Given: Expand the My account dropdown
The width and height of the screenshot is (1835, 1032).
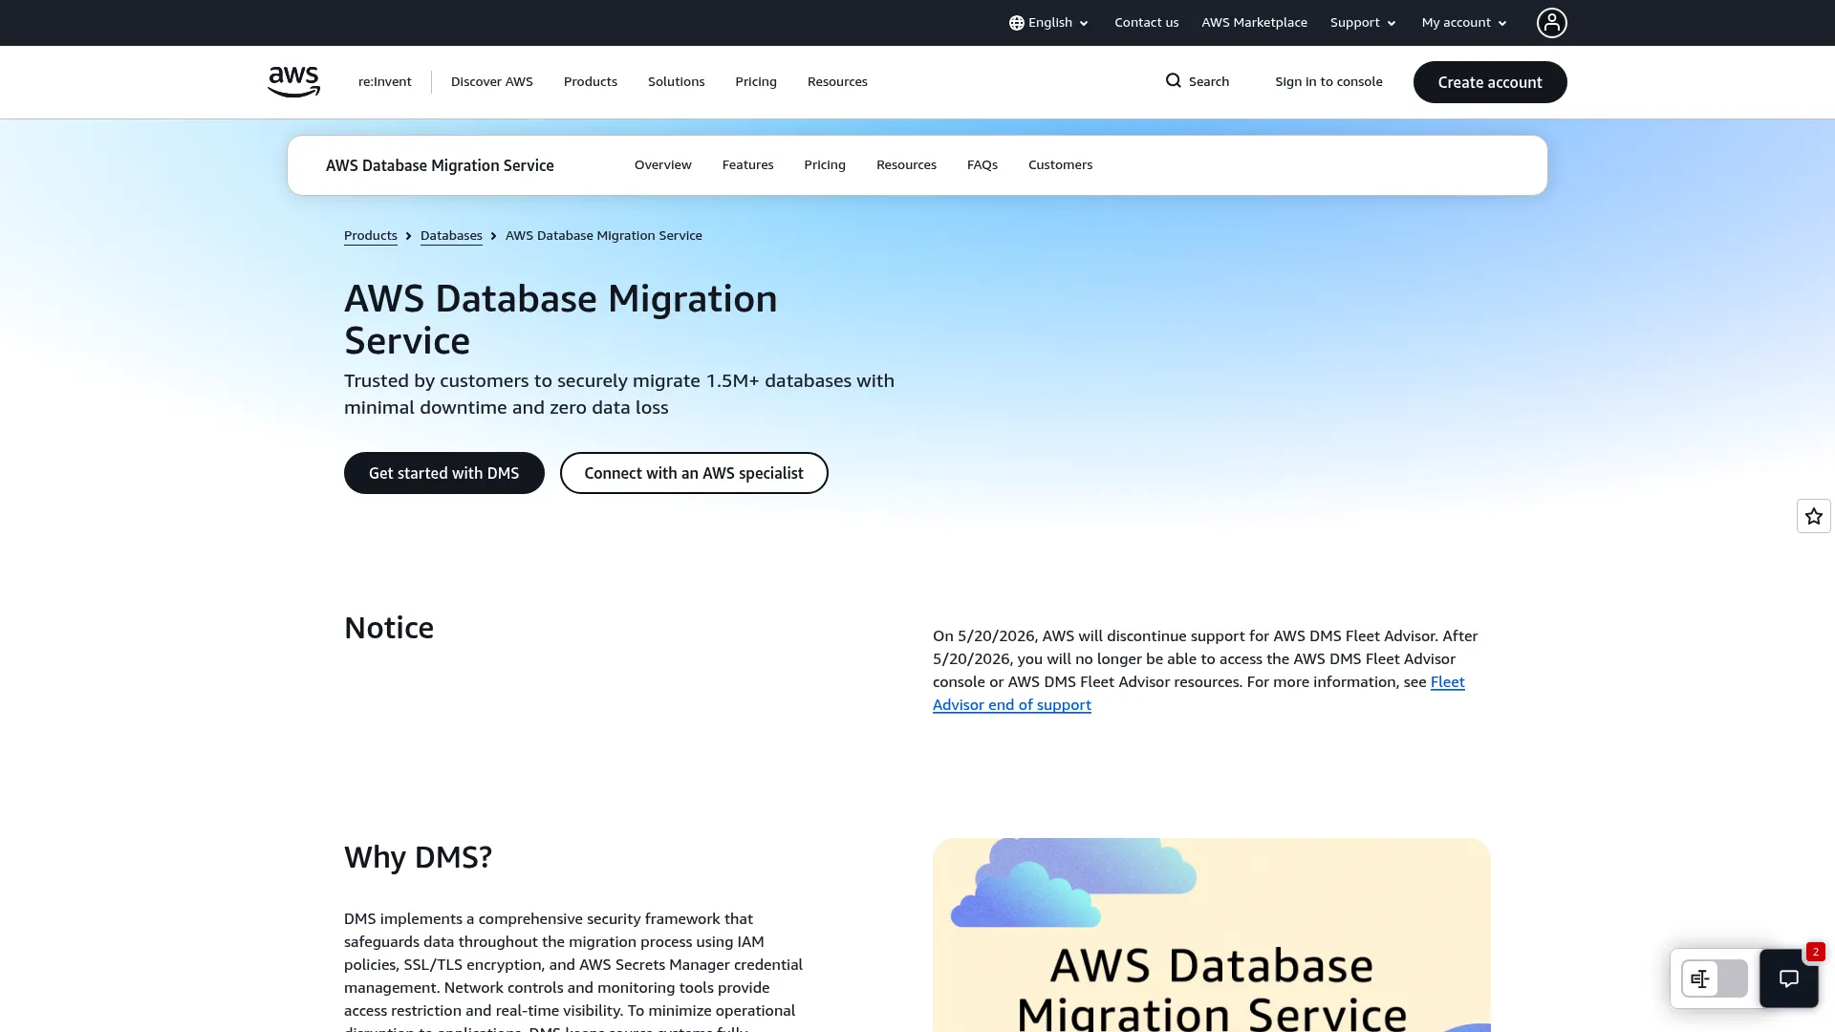Looking at the screenshot, I should pos(1464,23).
